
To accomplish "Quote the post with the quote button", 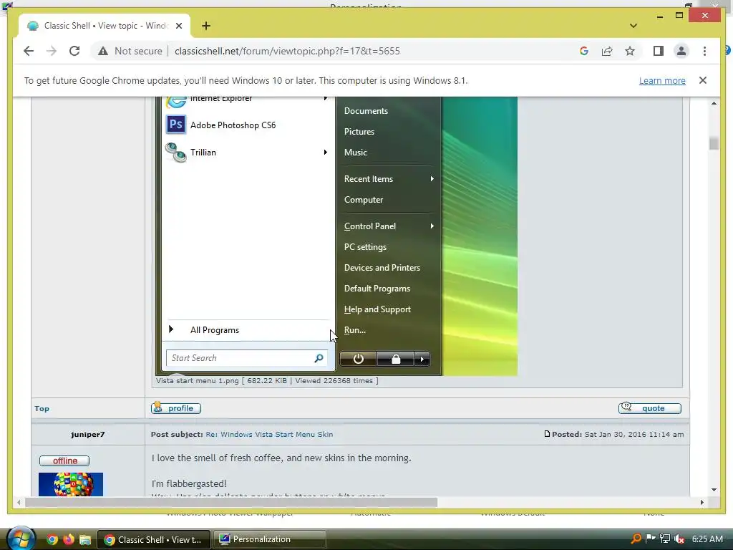I will (x=650, y=407).
